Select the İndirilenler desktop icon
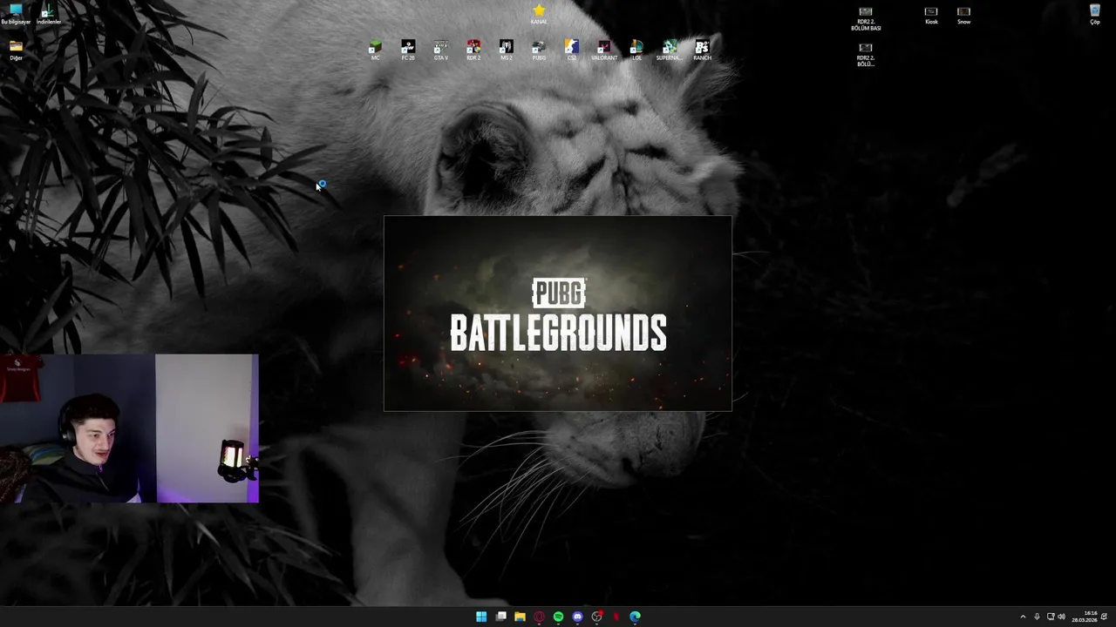This screenshot has width=1116, height=627. [48, 14]
